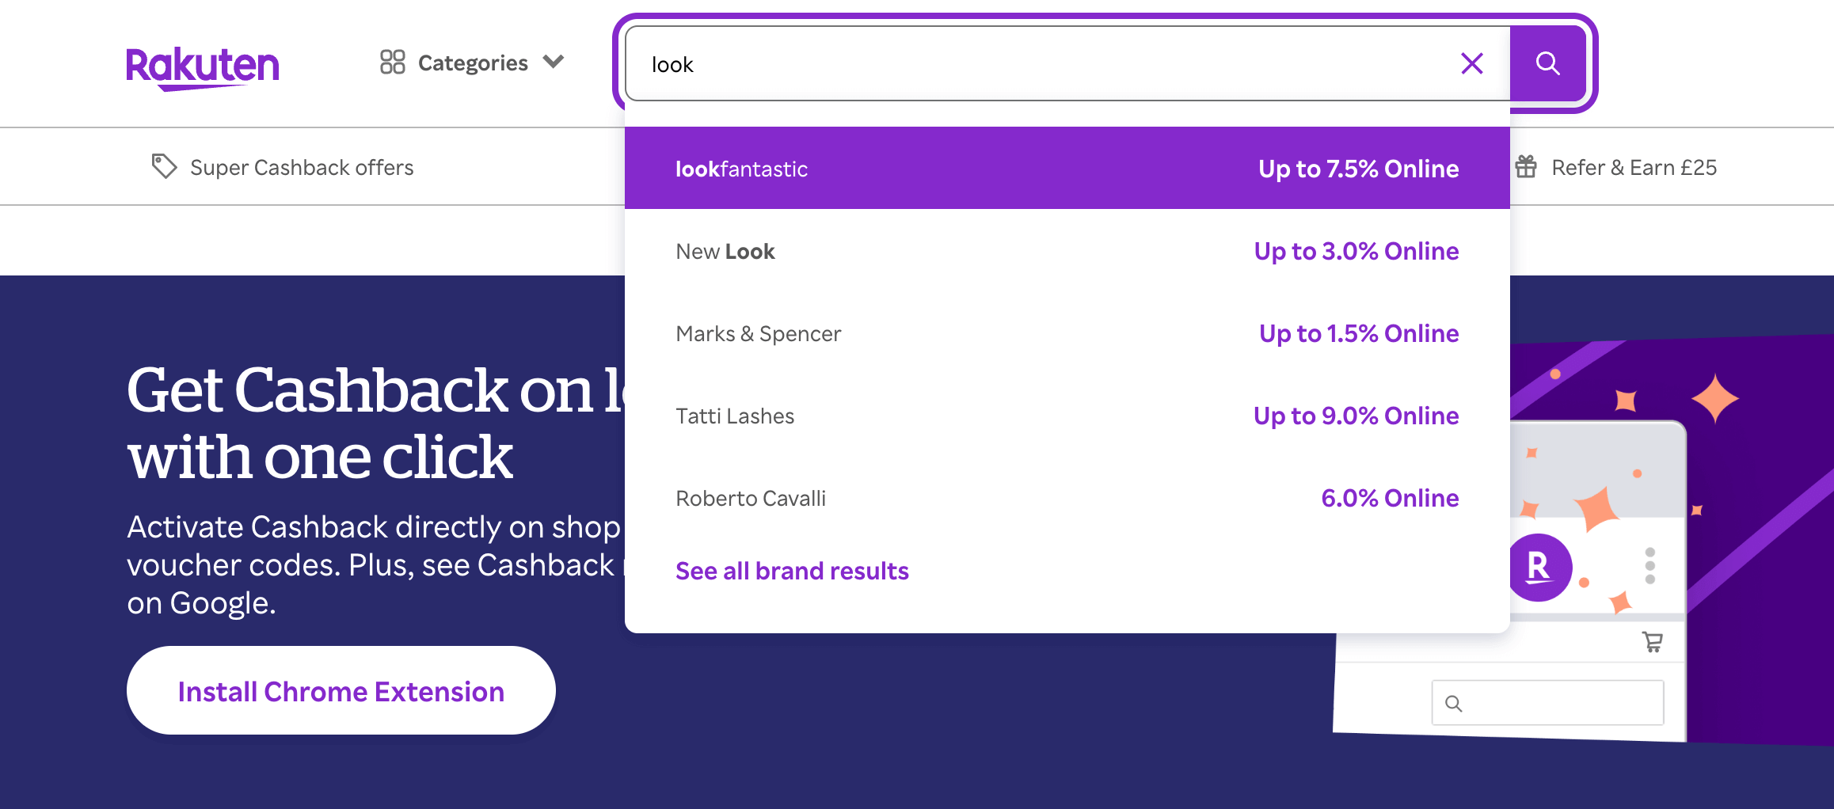Image resolution: width=1834 pixels, height=809 pixels.
Task: Click '6.0% Online' cashback rate
Action: click(x=1390, y=498)
